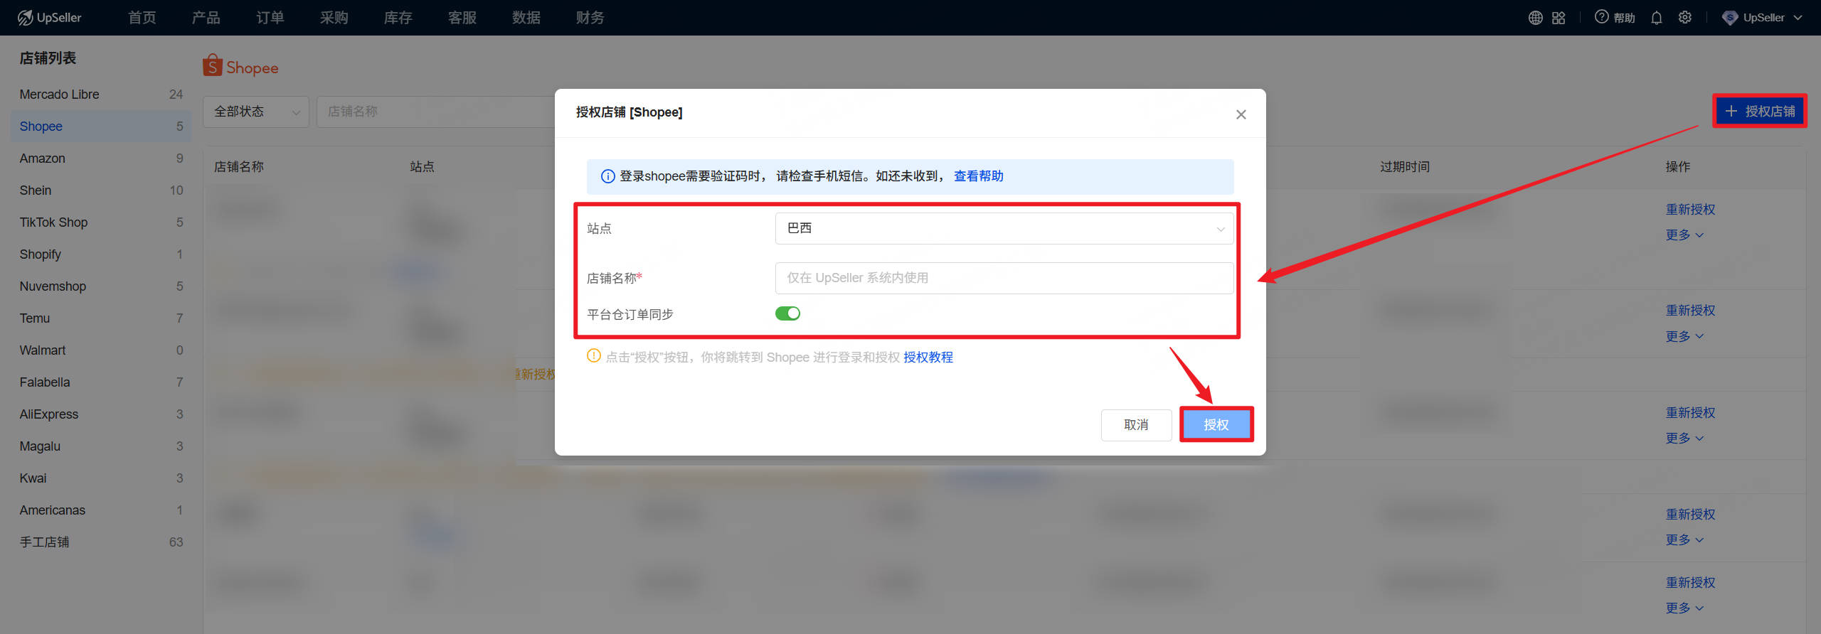
Task: Select TikTok Shop in the store list
Action: 101,222
